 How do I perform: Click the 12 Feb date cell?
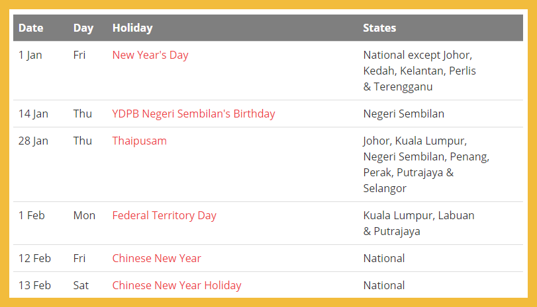tap(34, 258)
